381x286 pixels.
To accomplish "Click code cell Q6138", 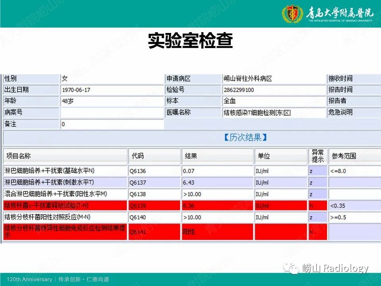I will tap(154, 194).
